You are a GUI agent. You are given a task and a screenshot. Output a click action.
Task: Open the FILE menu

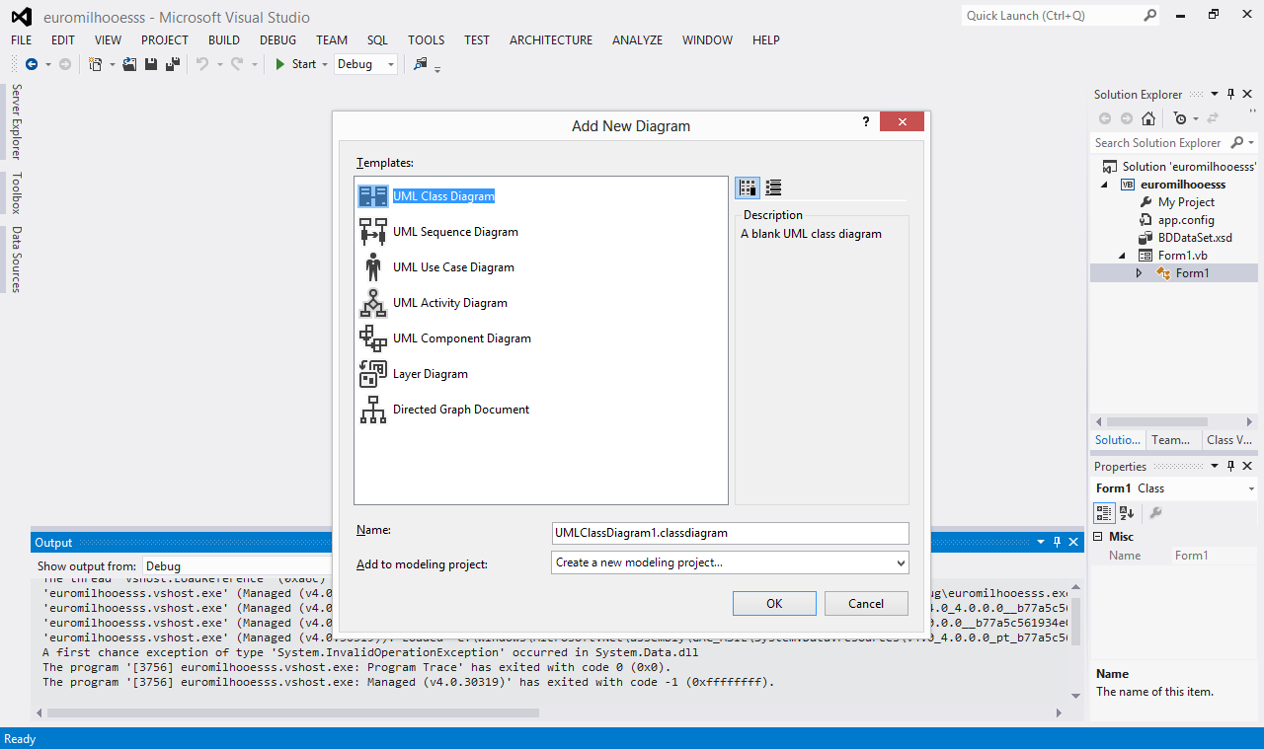(x=22, y=40)
